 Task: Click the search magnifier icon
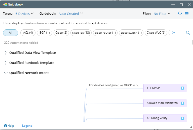[x=188, y=33]
